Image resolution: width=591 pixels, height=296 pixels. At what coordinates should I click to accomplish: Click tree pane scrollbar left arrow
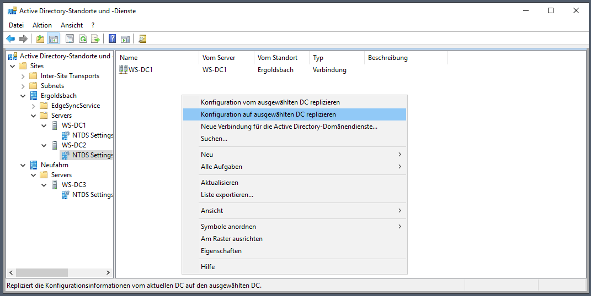(x=11, y=273)
